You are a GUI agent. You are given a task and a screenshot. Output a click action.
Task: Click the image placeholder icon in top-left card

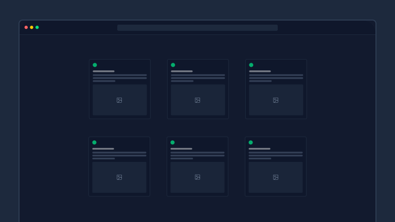[119, 100]
